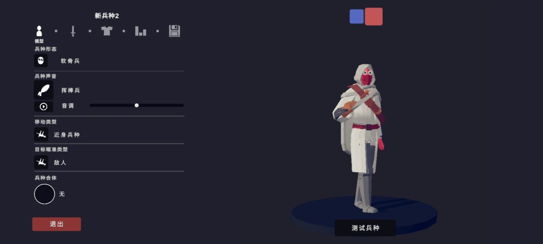Select the 模型 person icon tab

pyautogui.click(x=39, y=31)
